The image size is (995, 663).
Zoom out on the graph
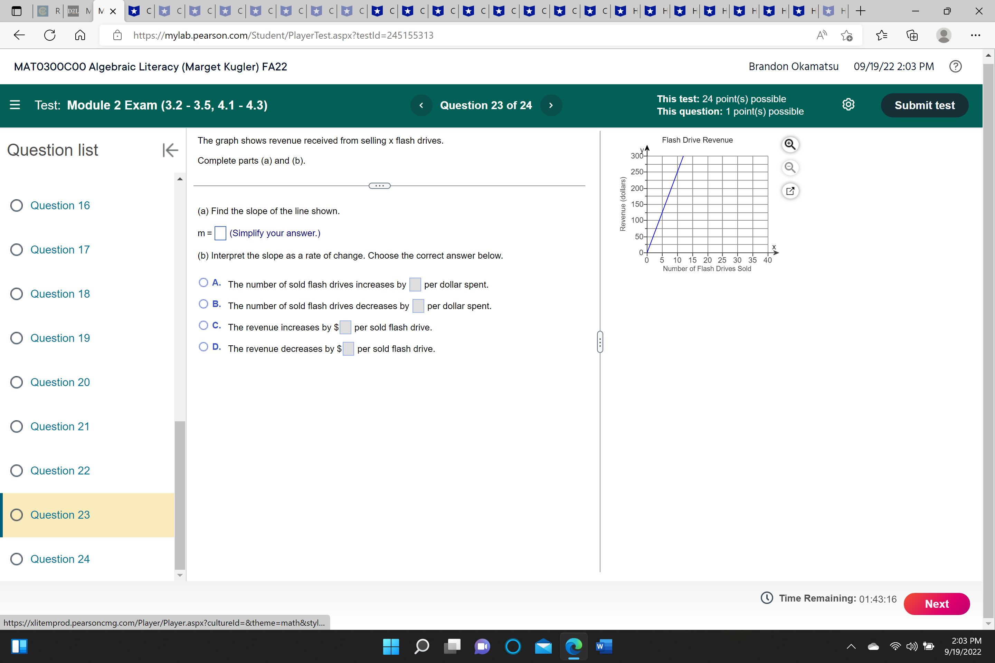pos(789,167)
